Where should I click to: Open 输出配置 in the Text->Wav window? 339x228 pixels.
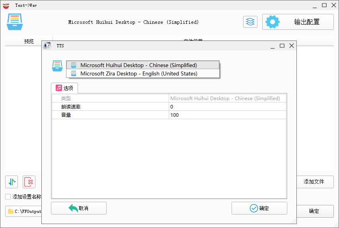(x=298, y=22)
